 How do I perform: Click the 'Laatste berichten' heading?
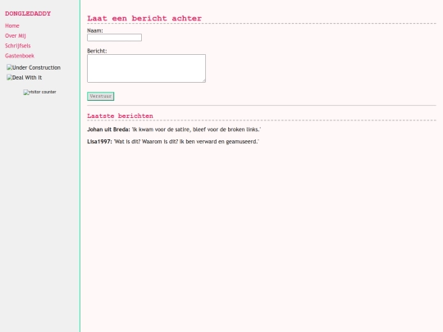(x=120, y=116)
